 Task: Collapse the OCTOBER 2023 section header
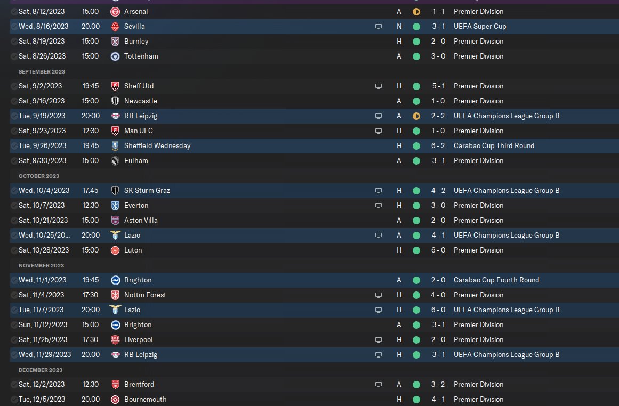click(x=38, y=176)
